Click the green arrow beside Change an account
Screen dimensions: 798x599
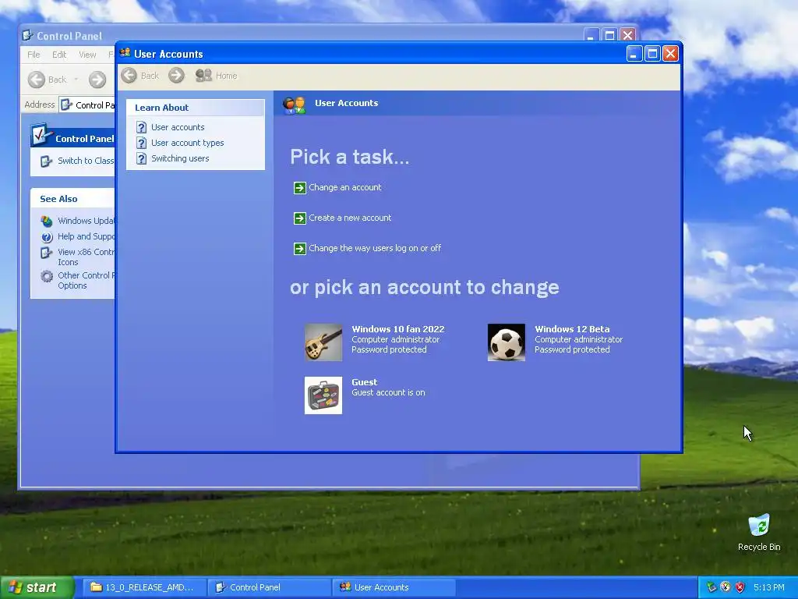300,188
